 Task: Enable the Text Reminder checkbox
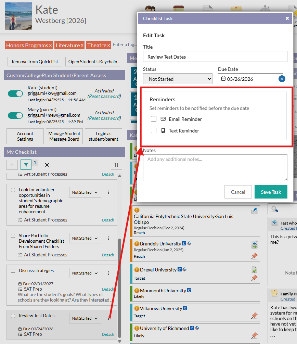click(154, 130)
